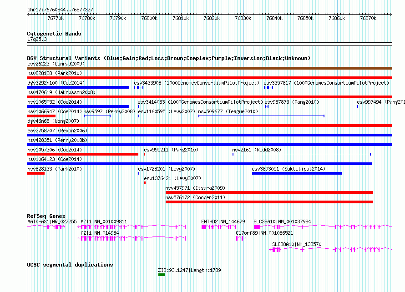The height and width of the screenshot is (292, 405).
Task: Click the red dgv46n68 Wong2007 bar
Action: [x=209, y=126]
